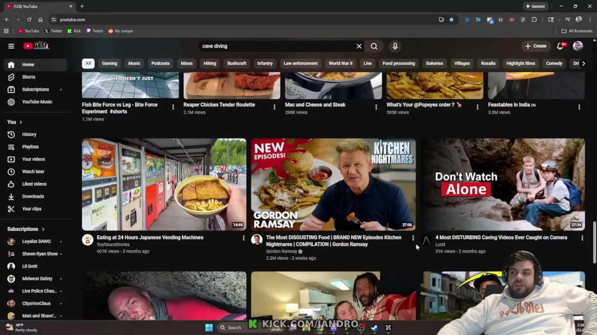Go to Home in sidebar

coord(35,65)
